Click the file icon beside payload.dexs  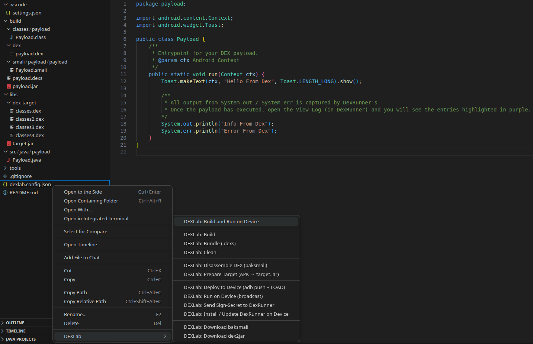(9, 78)
